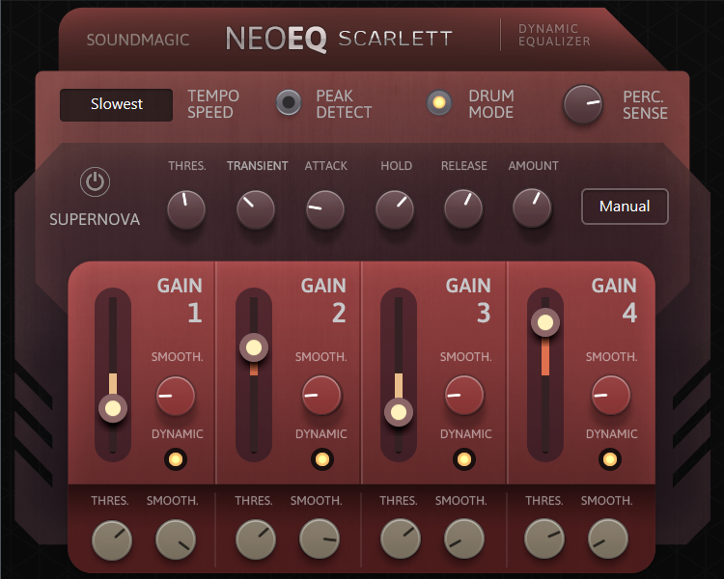Viewport: 724px width, 579px height.
Task: Click the Gain 1 Smooth. red knob
Action: [175, 396]
